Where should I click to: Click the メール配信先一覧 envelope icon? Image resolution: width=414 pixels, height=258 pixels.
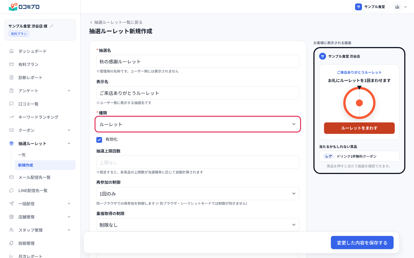(11, 177)
